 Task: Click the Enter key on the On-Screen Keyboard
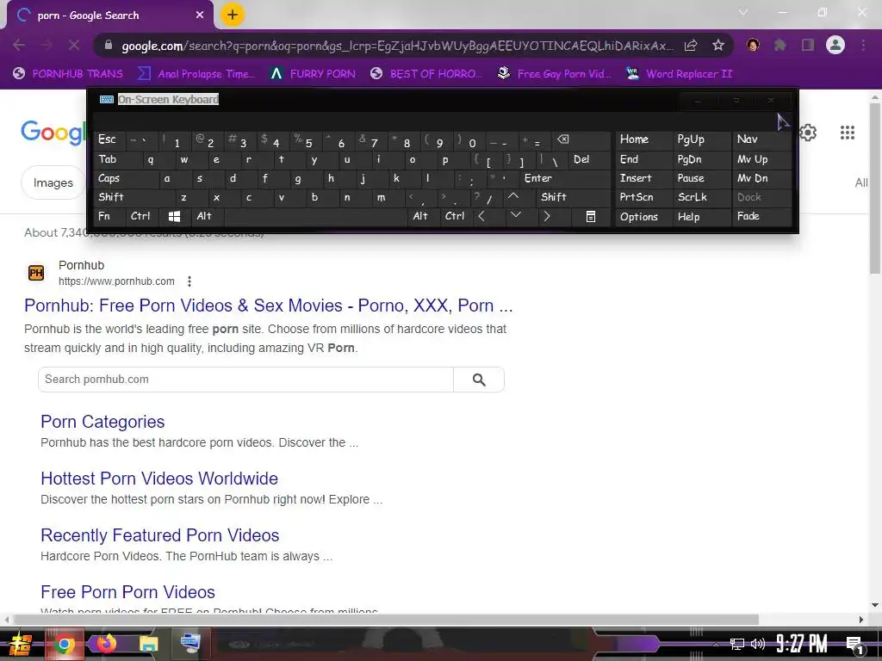[x=565, y=179]
